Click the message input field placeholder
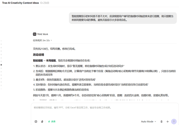This screenshot has width=179, height=125. pos(72,108)
